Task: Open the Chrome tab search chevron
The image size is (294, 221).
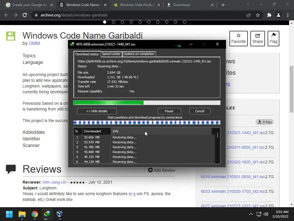Action: [x=248, y=4]
